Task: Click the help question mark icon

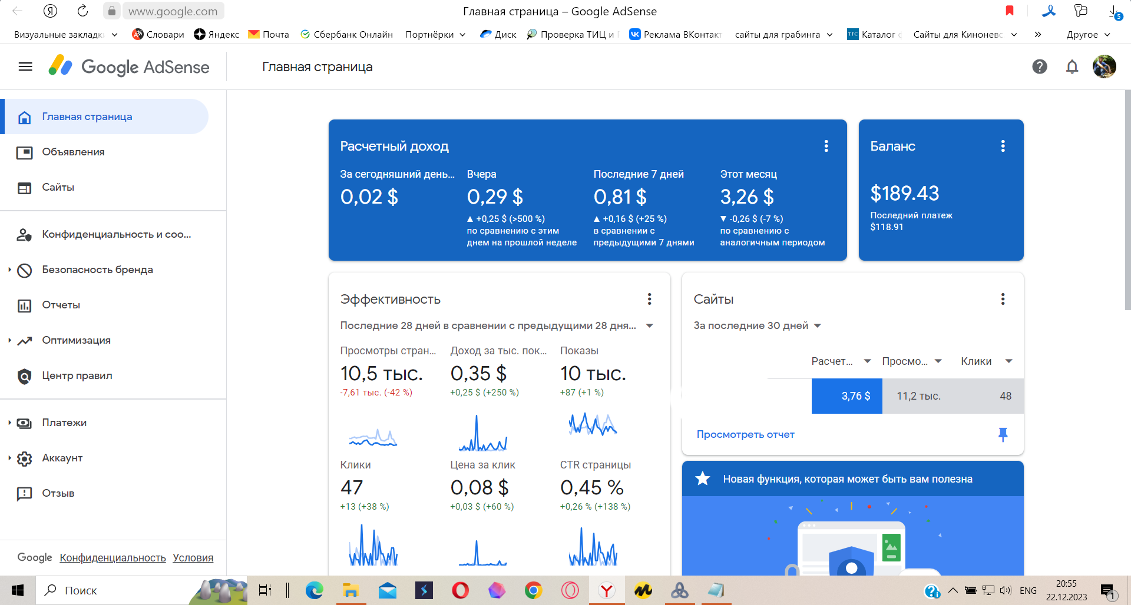Action: [x=1040, y=67]
